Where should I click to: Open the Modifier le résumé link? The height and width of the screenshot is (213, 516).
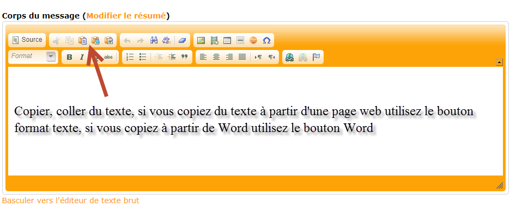(126, 16)
